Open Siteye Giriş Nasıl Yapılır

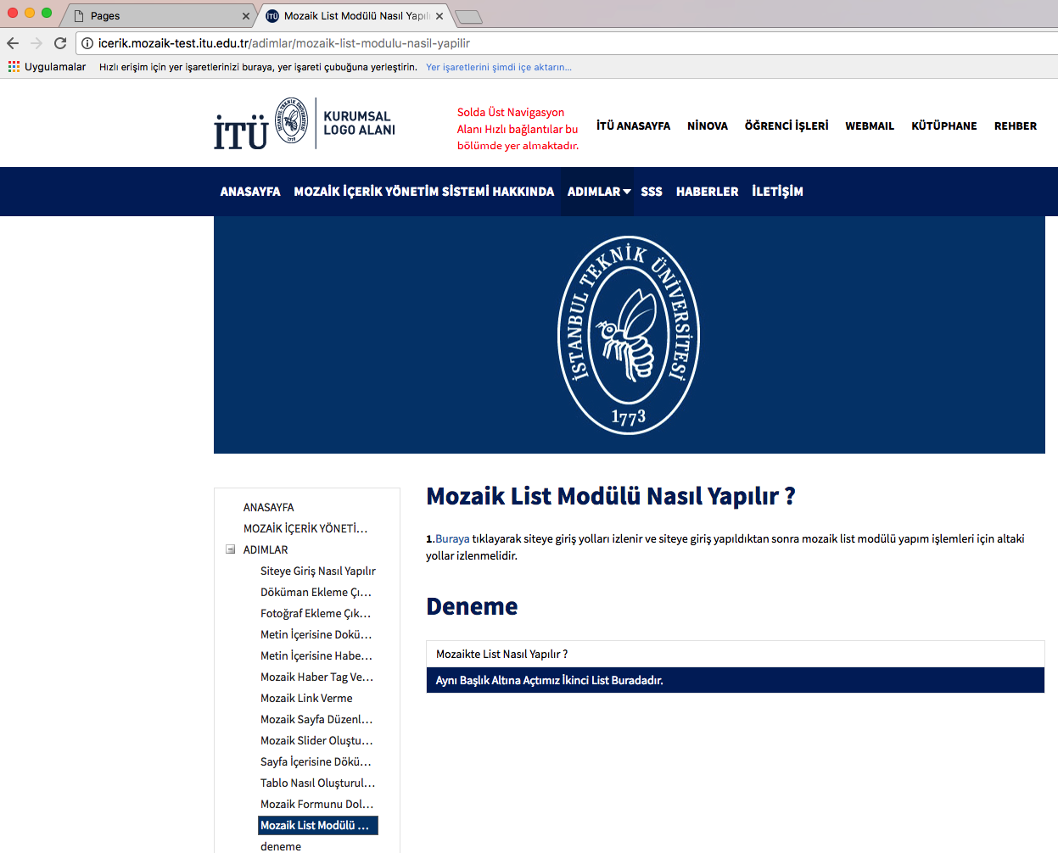click(x=318, y=571)
